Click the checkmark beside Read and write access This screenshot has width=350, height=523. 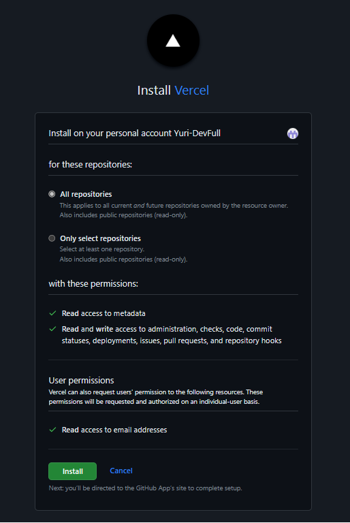click(52, 329)
